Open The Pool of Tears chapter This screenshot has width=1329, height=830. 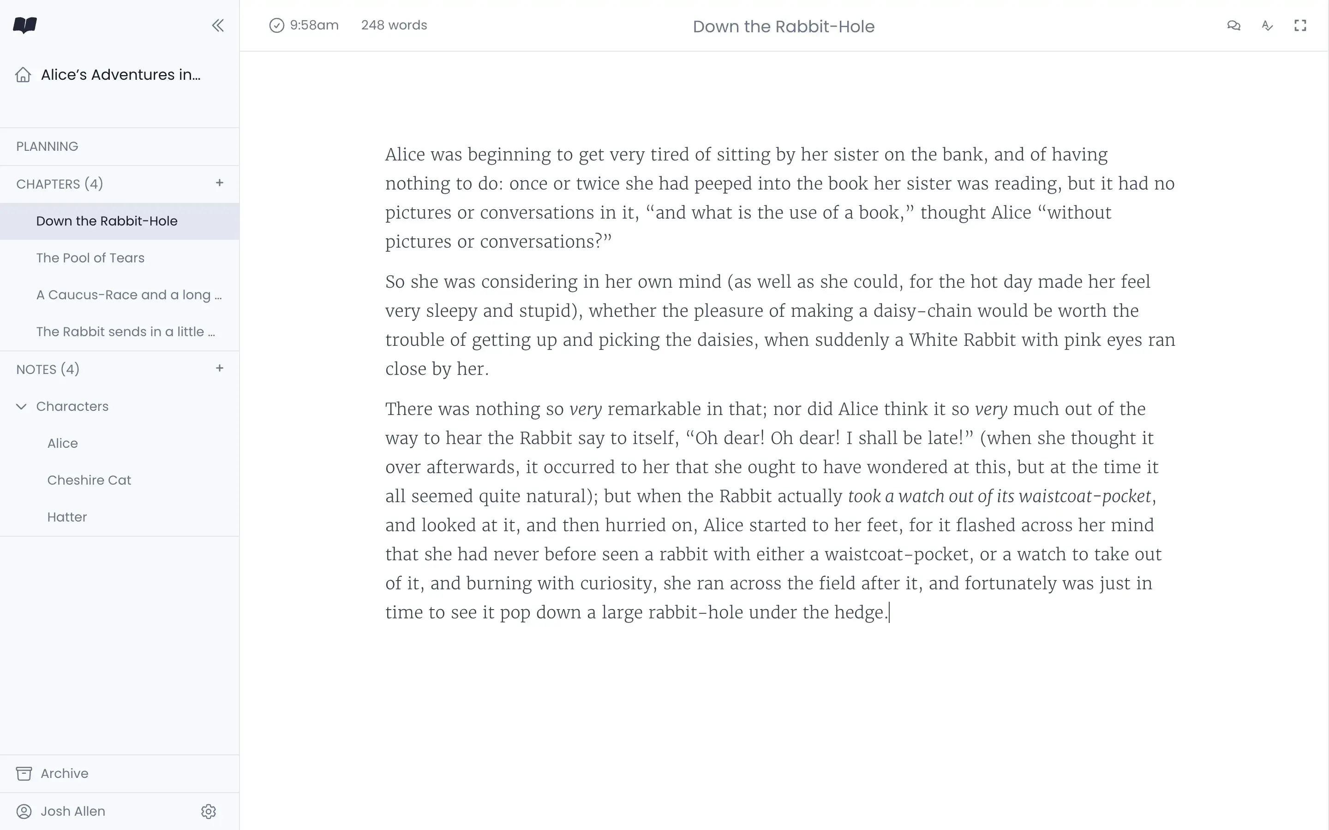90,258
